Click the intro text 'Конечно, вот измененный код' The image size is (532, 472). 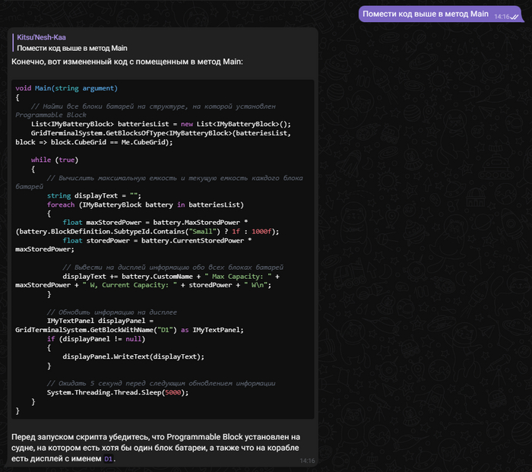point(127,61)
